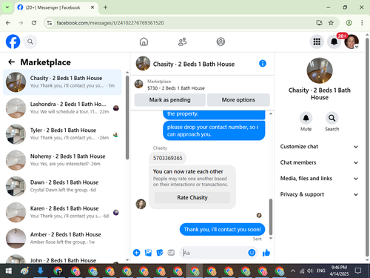This screenshot has width=370, height=278.
Task: Open the John conversation
Action: pos(62,259)
